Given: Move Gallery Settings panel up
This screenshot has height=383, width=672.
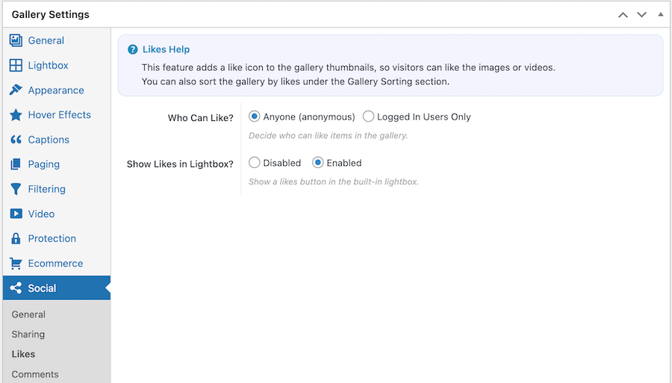Looking at the screenshot, I should [x=623, y=15].
